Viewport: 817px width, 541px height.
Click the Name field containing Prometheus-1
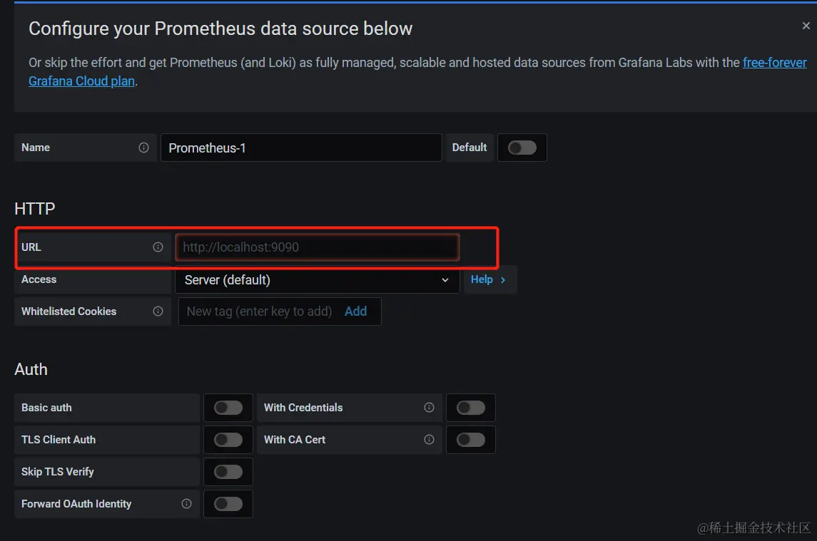pyautogui.click(x=301, y=148)
